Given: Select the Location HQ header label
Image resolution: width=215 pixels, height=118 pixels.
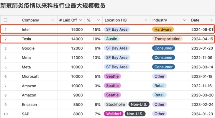Looking at the screenshot, I should [x=116, y=20].
